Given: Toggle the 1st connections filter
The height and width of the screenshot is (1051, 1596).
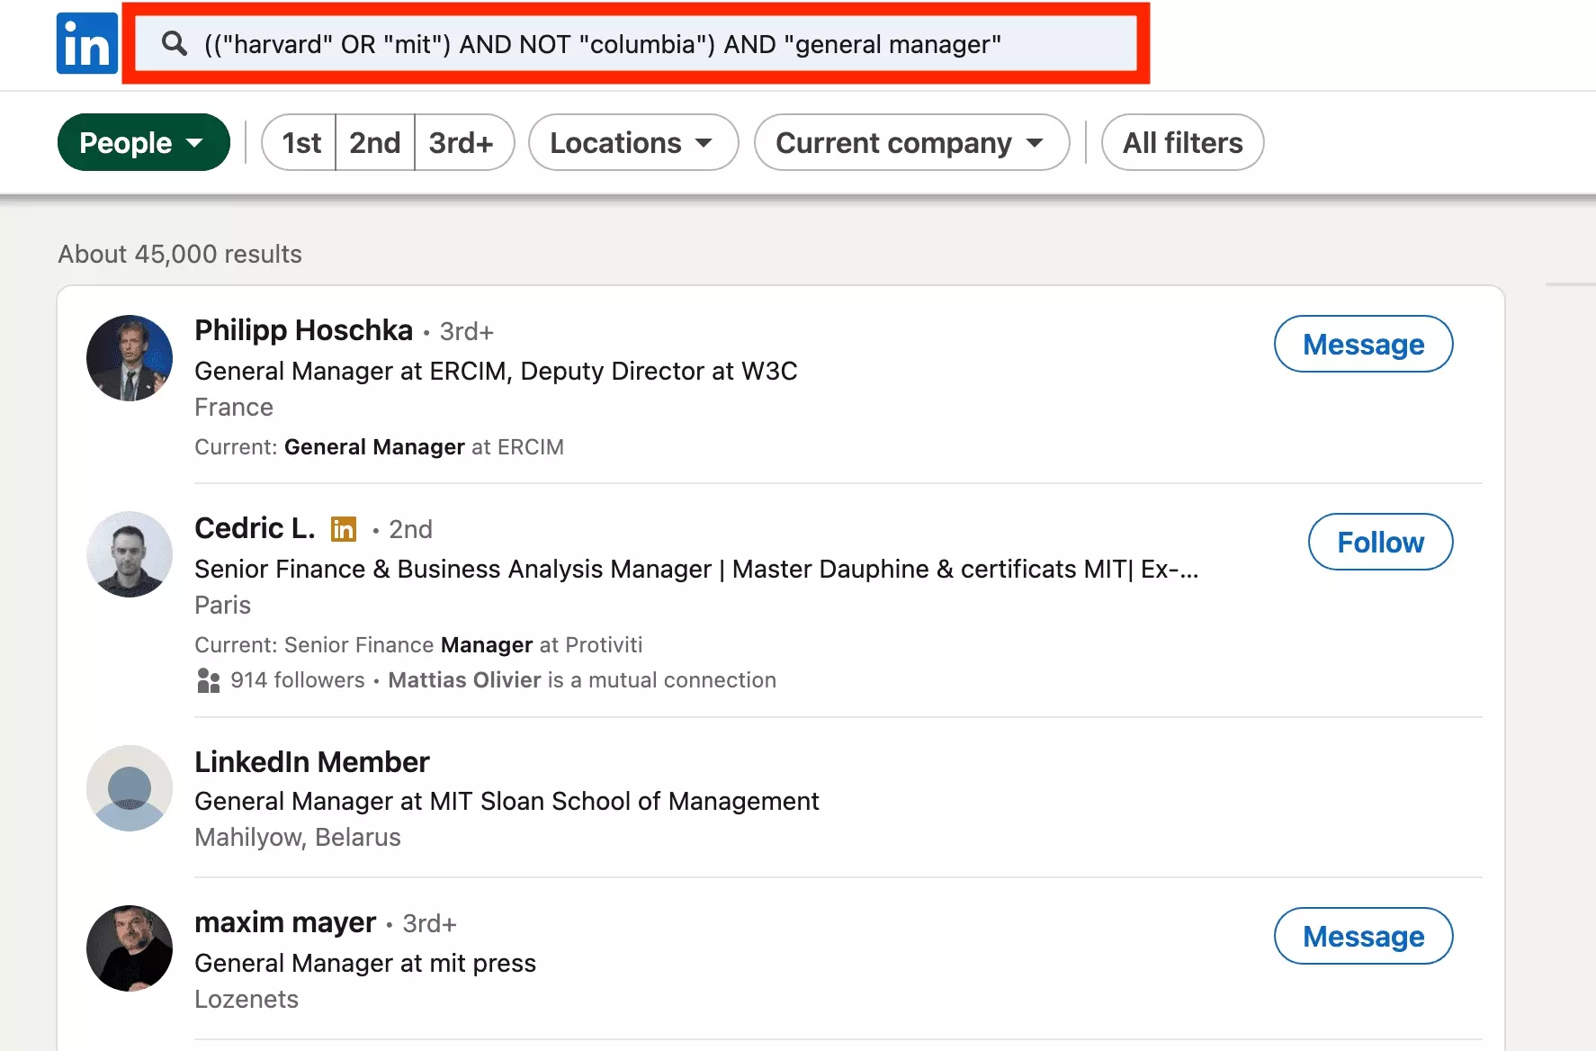Looking at the screenshot, I should pos(300,142).
